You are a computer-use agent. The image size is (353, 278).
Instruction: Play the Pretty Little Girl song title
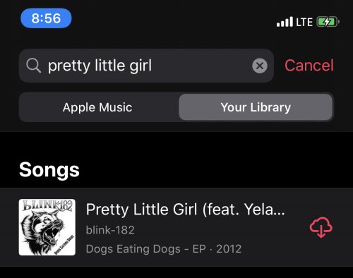(185, 210)
